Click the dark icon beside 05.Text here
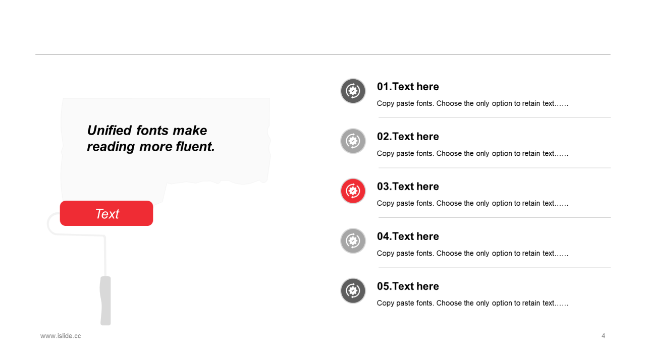 pos(353,291)
